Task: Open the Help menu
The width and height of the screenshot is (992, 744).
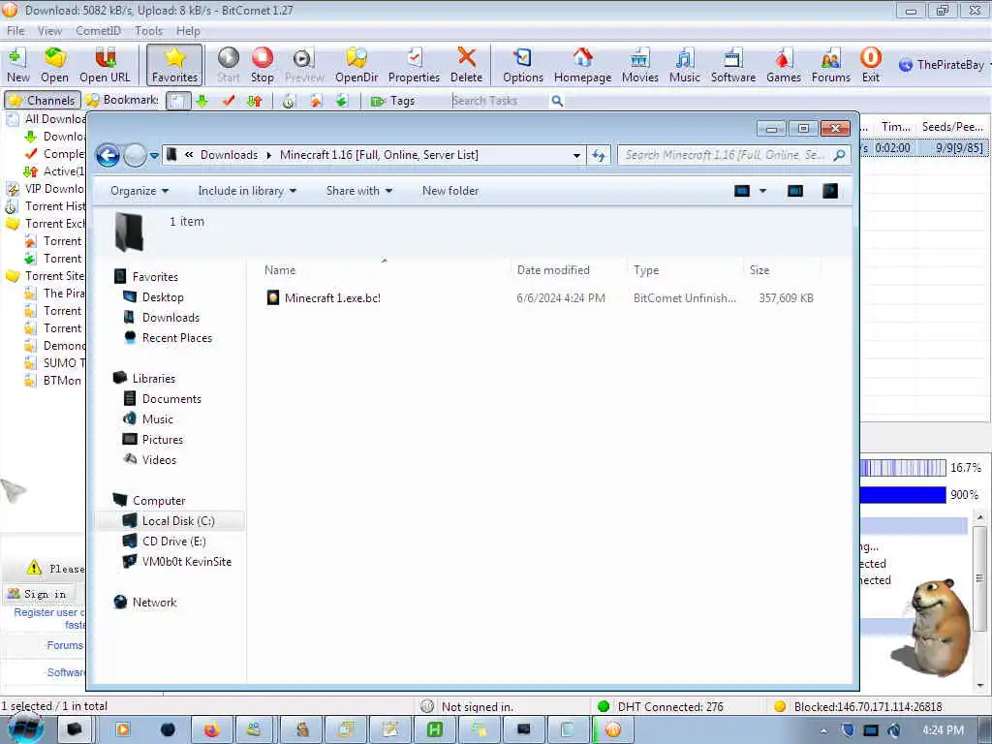Action: [x=188, y=30]
